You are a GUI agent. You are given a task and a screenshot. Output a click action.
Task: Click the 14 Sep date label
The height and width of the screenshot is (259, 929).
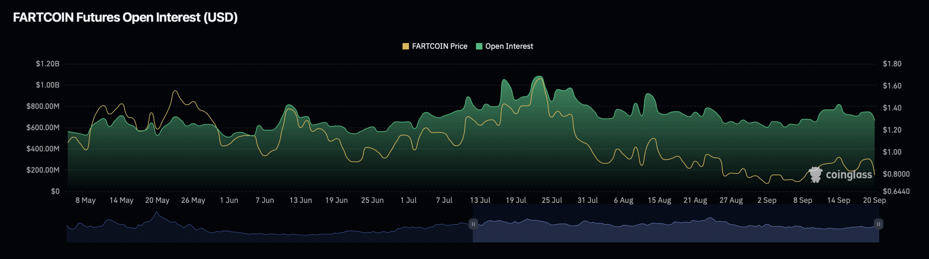coord(839,200)
